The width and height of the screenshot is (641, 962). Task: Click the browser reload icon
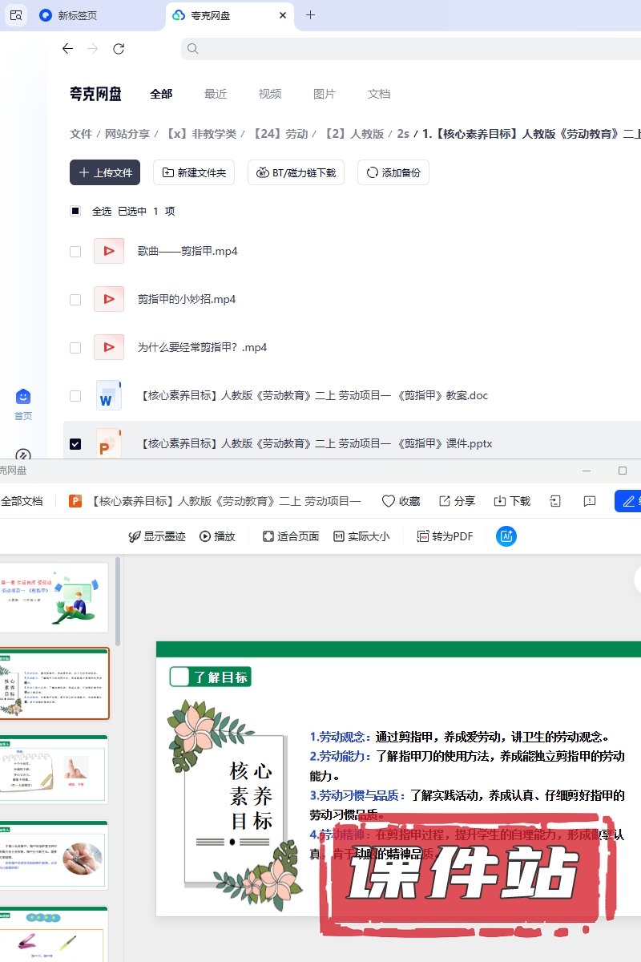119,49
